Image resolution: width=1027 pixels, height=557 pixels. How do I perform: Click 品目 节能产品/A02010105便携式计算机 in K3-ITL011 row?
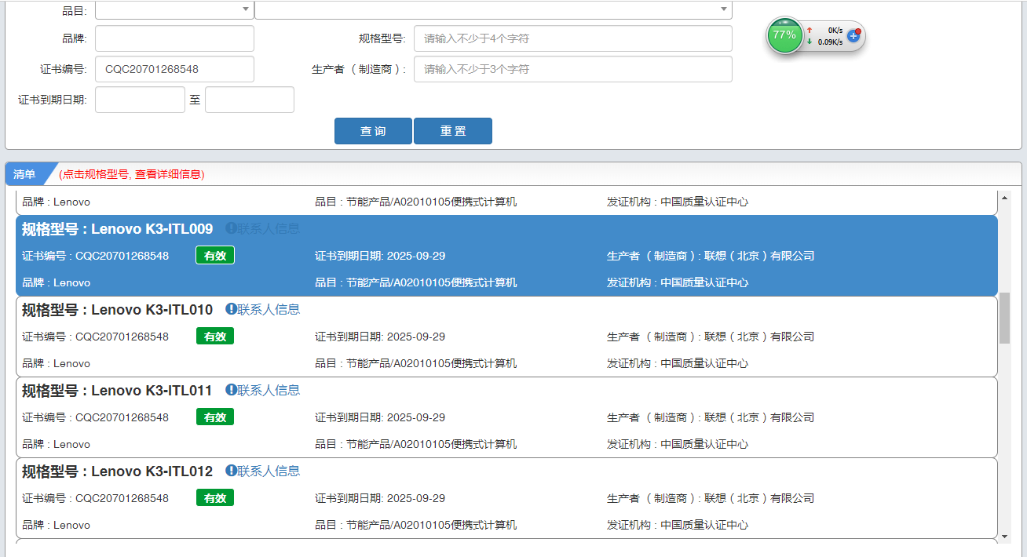[416, 444]
